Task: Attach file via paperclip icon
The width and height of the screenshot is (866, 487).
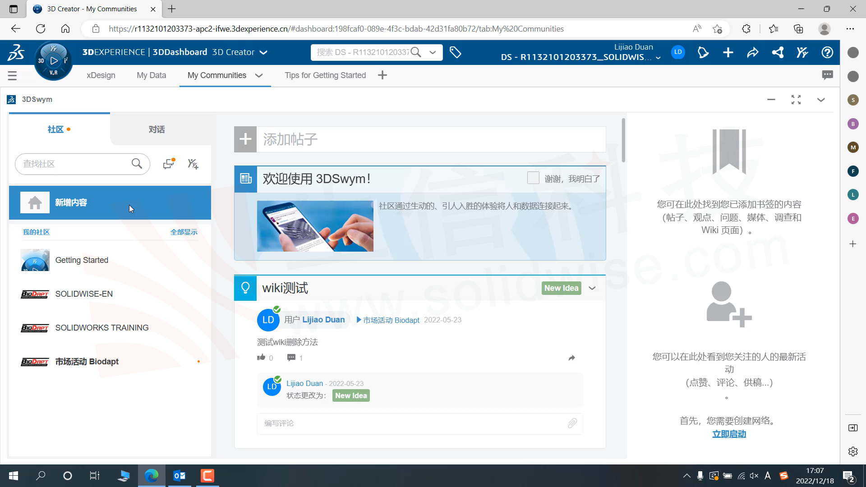Action: tap(572, 423)
